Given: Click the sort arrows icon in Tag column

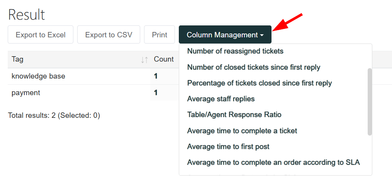Looking at the screenshot, I should 144,60.
